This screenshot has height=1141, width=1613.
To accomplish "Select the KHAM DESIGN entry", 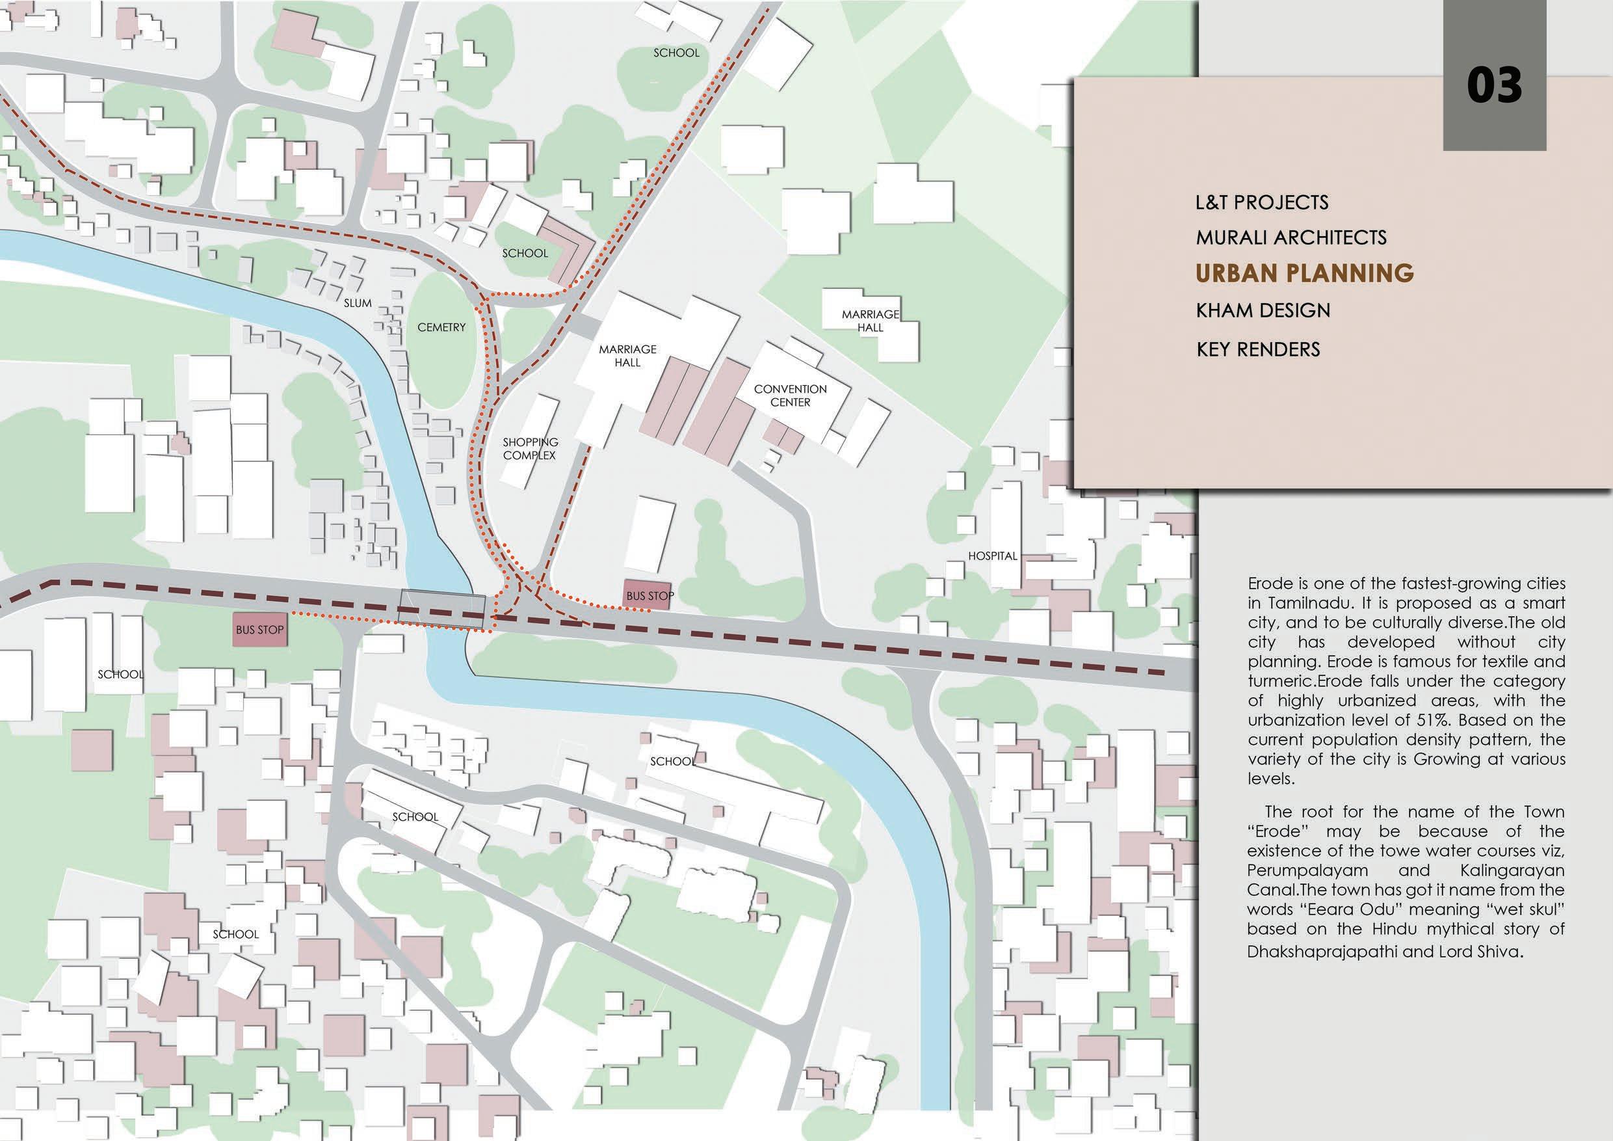I will point(1263,310).
